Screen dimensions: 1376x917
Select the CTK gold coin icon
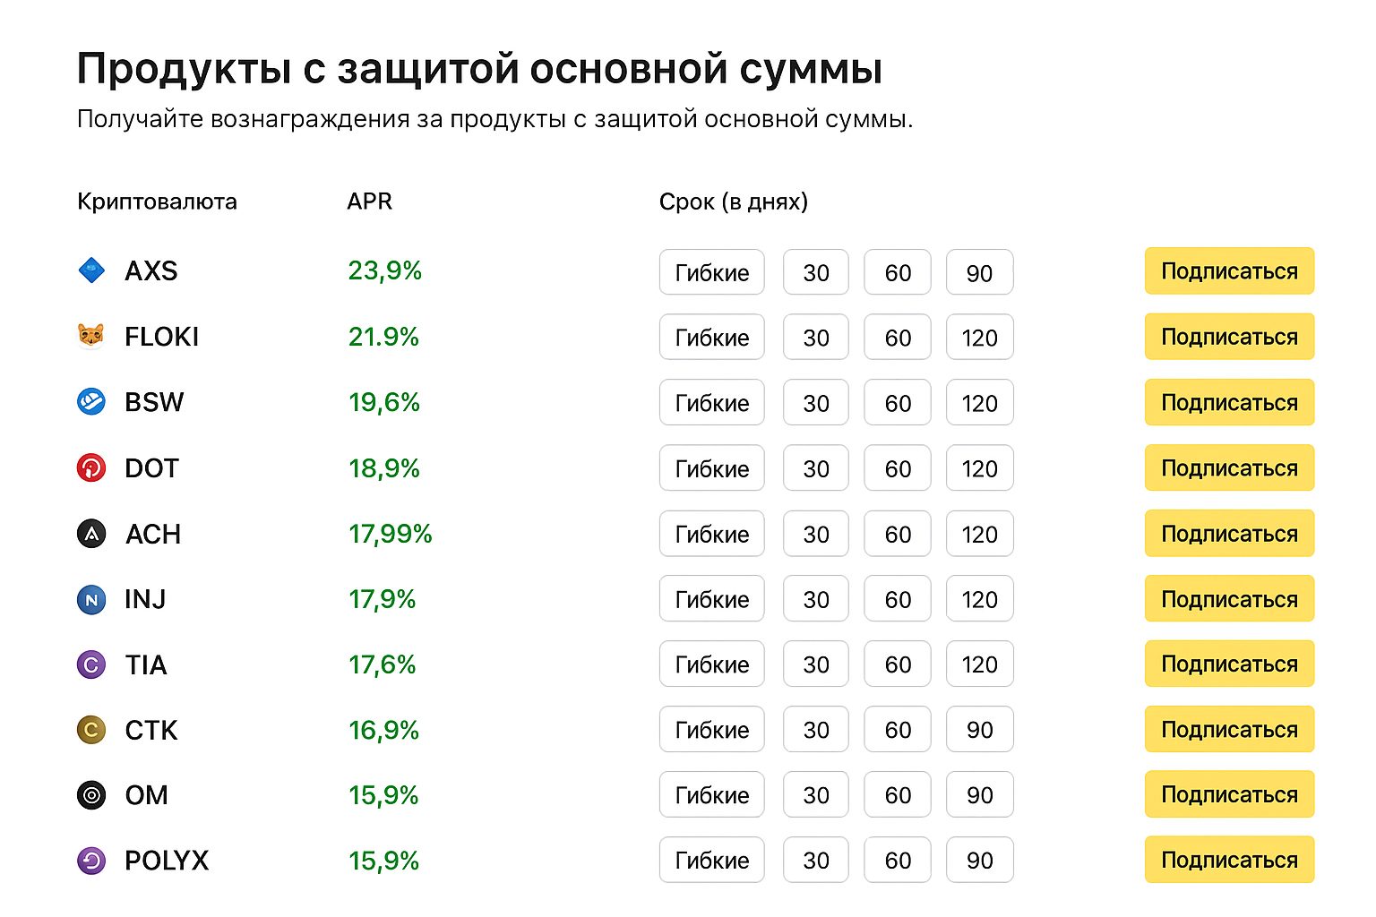[91, 730]
